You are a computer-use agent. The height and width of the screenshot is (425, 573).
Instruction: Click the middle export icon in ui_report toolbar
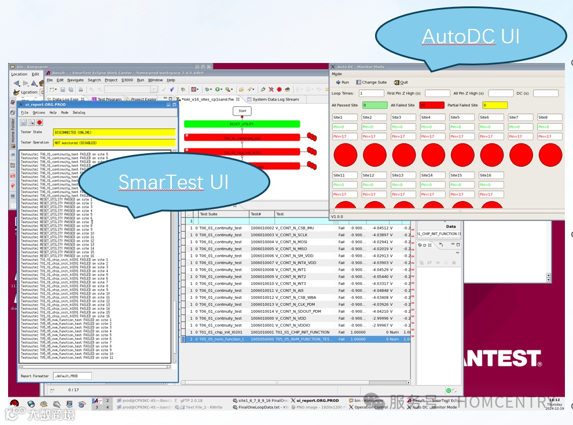31,123
